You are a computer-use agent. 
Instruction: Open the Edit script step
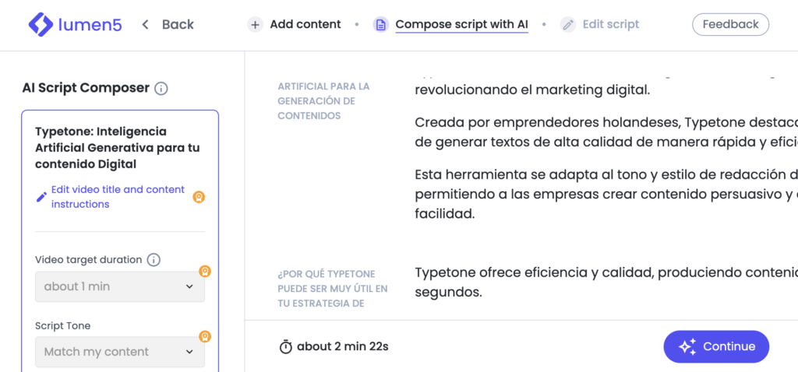[x=611, y=24]
